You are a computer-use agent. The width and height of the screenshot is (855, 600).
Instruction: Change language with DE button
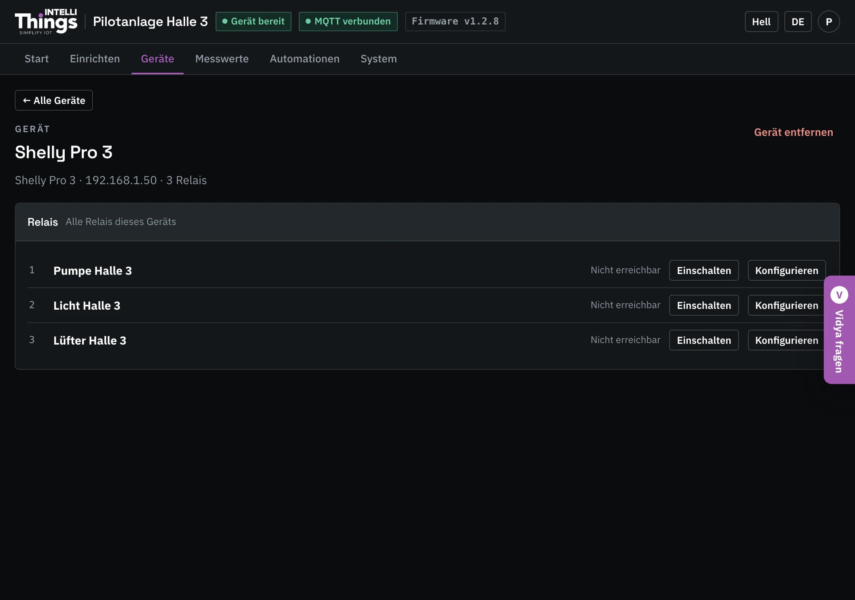pos(798,22)
